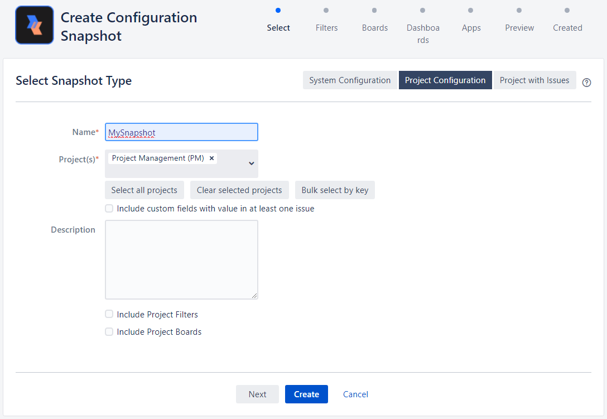Enable Include custom fields with value checkbox
This screenshot has width=607, height=419.
(109, 209)
